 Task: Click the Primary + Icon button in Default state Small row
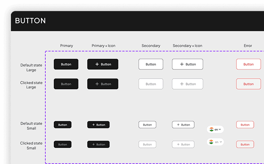coord(98,125)
